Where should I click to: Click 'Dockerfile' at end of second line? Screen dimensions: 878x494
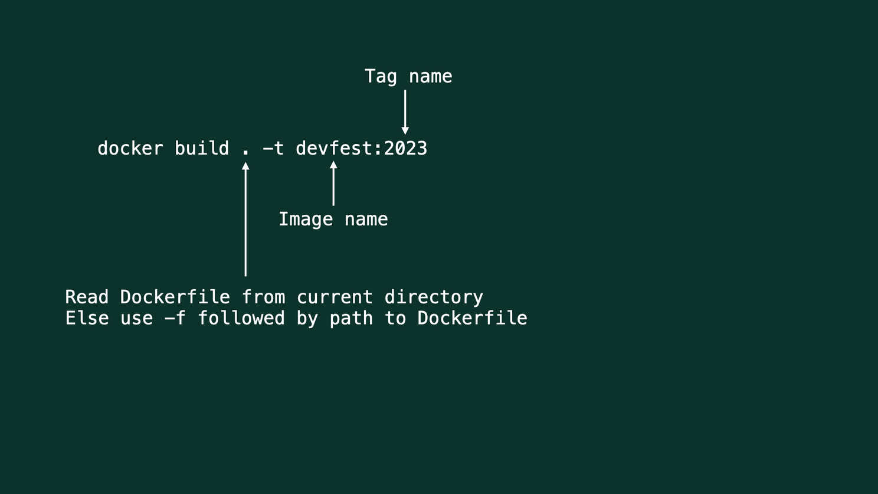[x=472, y=318]
